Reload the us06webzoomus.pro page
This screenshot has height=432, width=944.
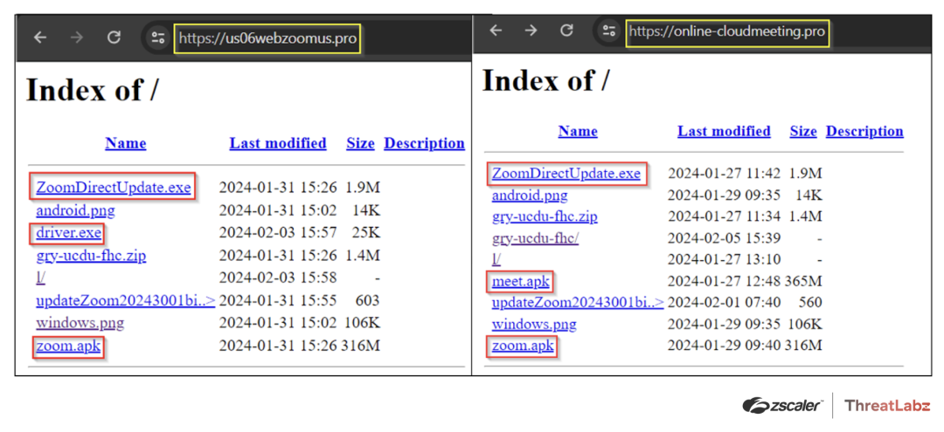(x=114, y=38)
